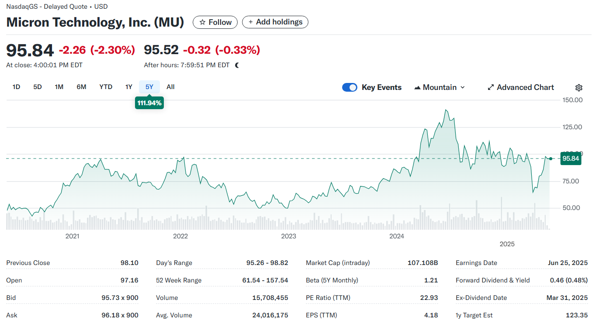Click the 50.00 y-axis price label
Screen dimensions: 599x327
(572, 208)
